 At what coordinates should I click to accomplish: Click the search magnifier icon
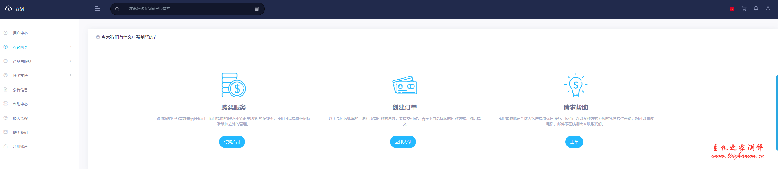(117, 9)
